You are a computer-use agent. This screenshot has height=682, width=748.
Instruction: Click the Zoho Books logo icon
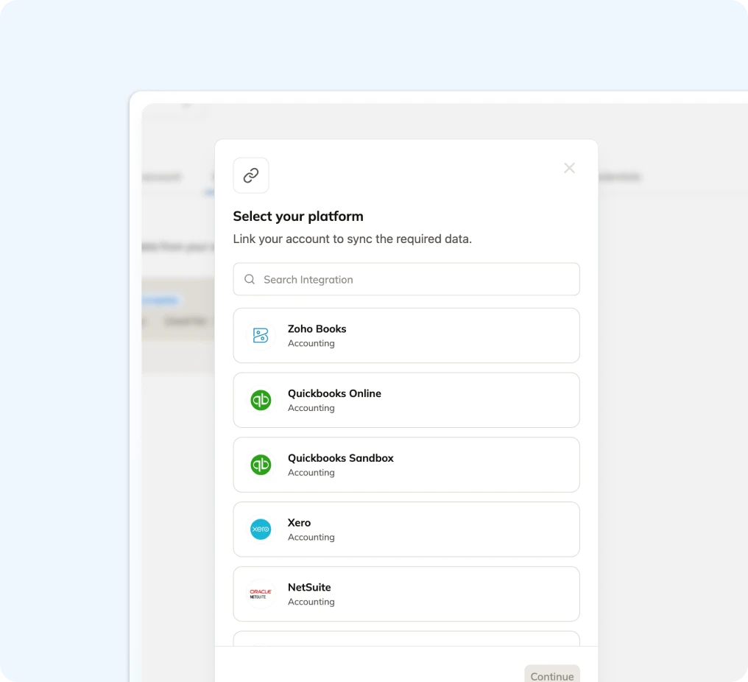pos(260,335)
